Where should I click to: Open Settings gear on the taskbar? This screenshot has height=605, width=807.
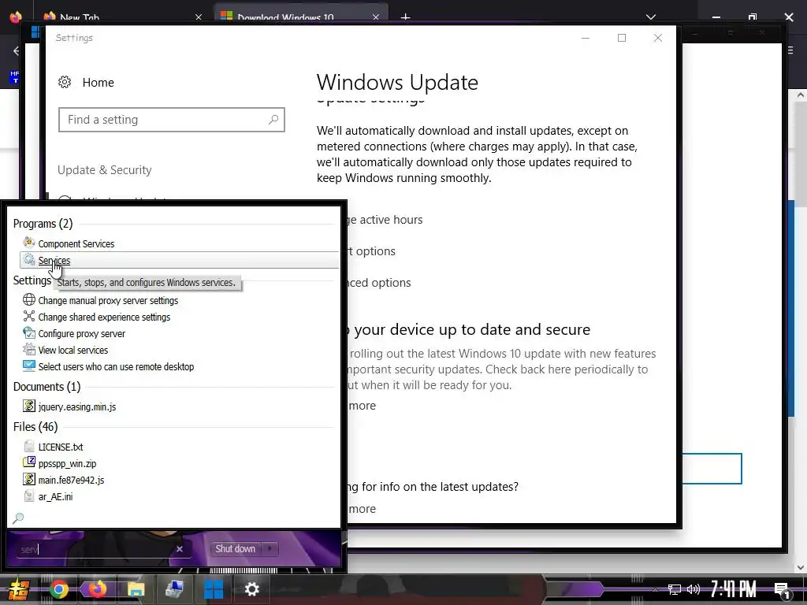click(251, 589)
